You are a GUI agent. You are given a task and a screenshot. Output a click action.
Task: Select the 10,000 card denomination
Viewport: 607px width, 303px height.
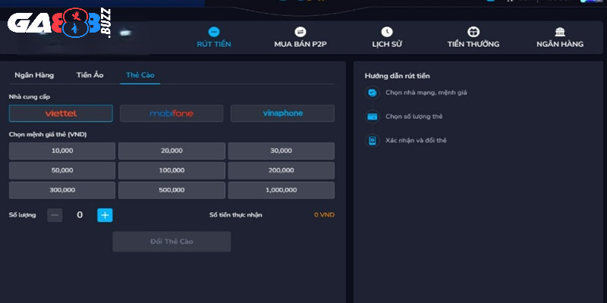[62, 151]
